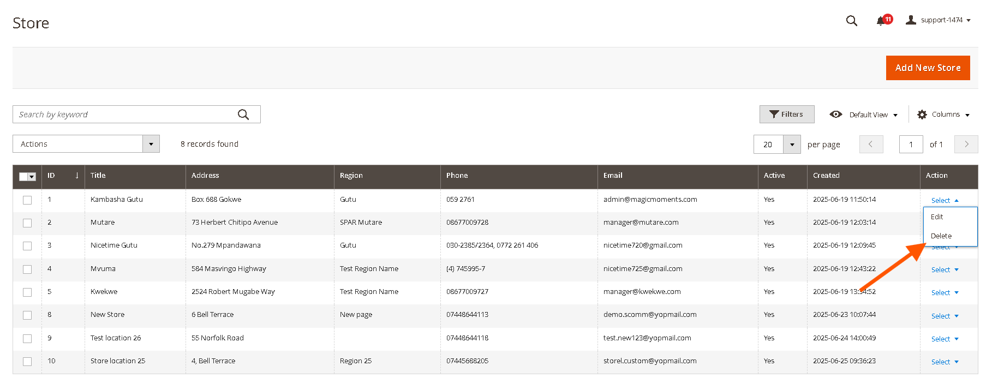Click the Add New Store button

pos(928,68)
